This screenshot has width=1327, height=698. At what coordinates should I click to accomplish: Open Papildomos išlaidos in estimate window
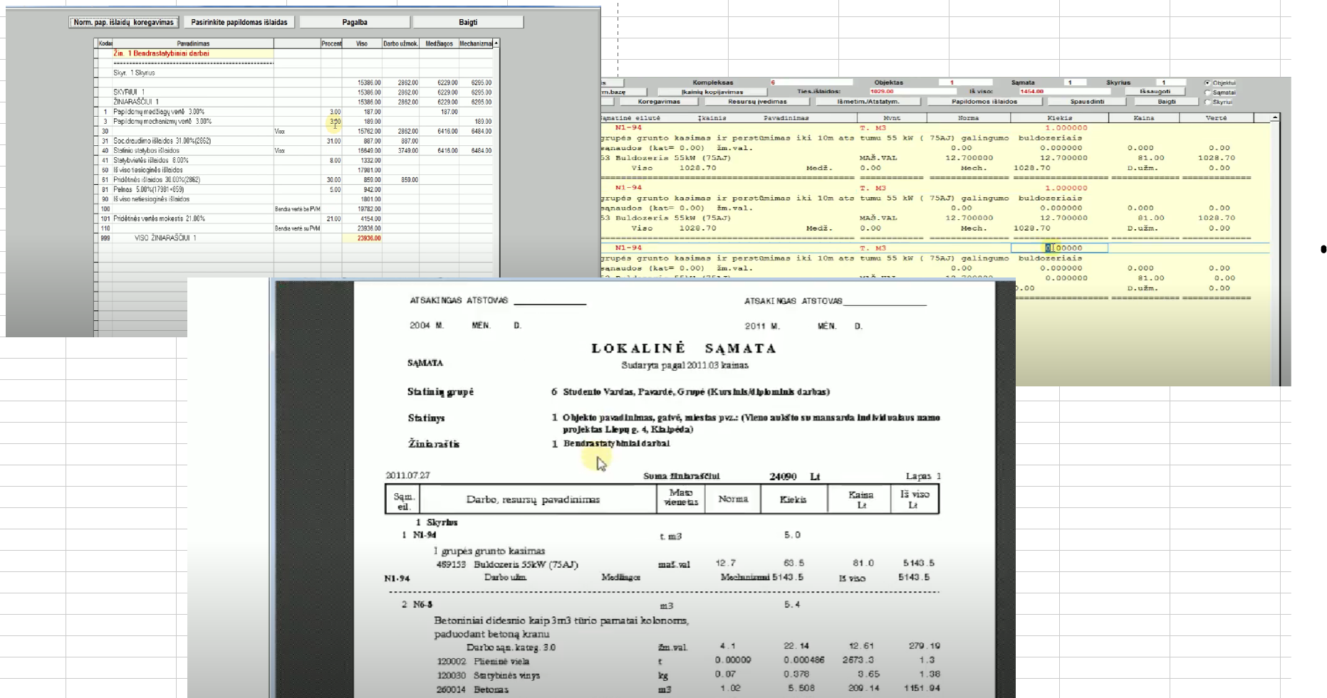984,102
